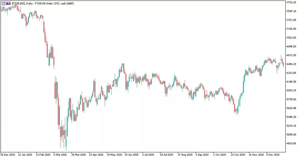The image size is (299, 157).
Task: Click the 8 Dec 2020 date label
Action: 273,155
